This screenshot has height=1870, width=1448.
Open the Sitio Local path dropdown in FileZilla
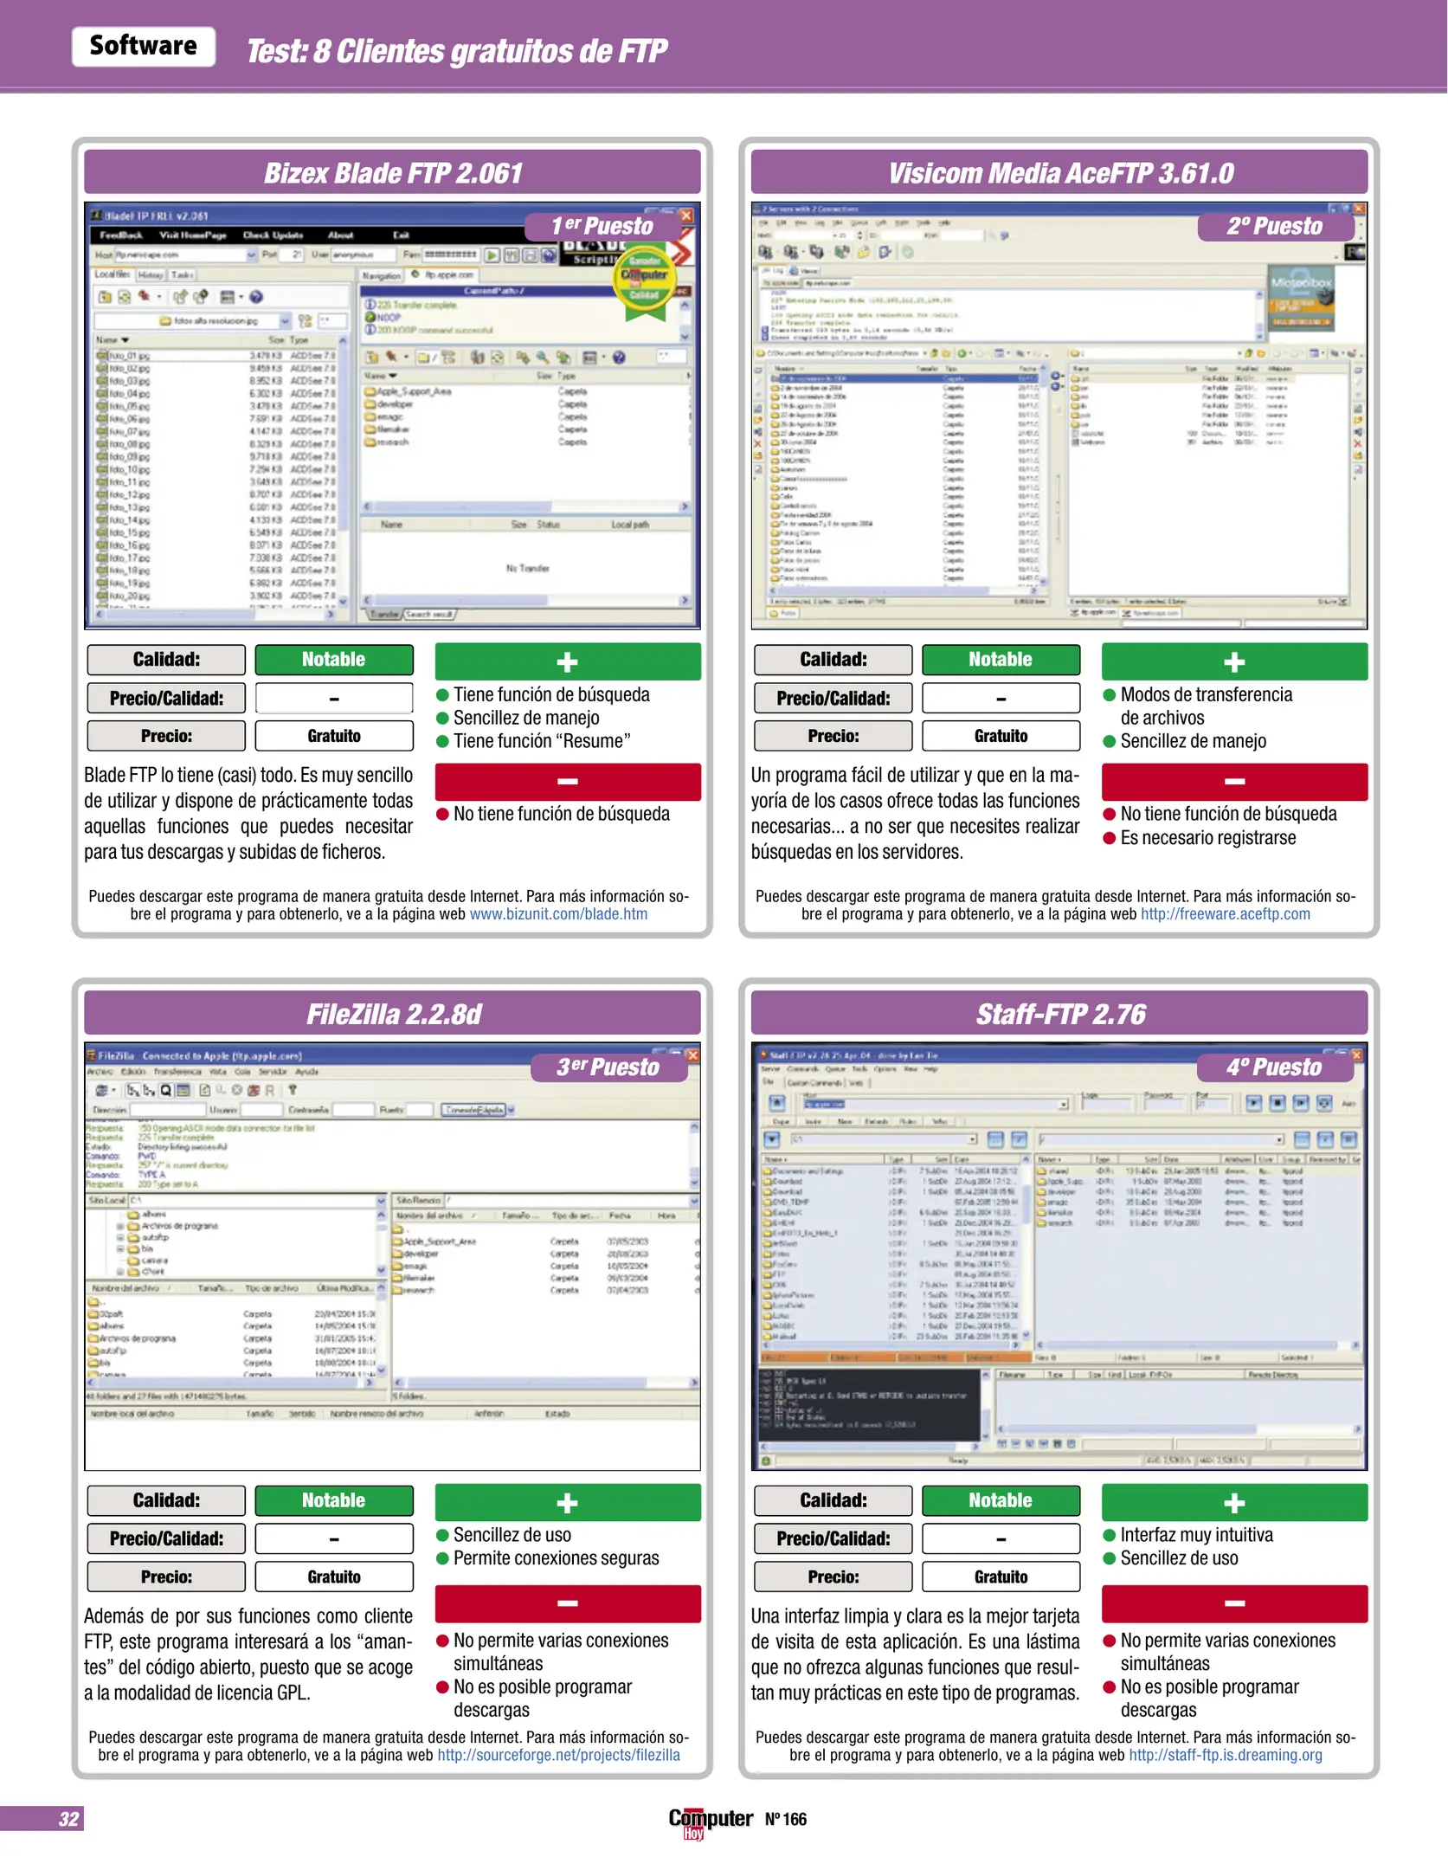(x=381, y=1201)
